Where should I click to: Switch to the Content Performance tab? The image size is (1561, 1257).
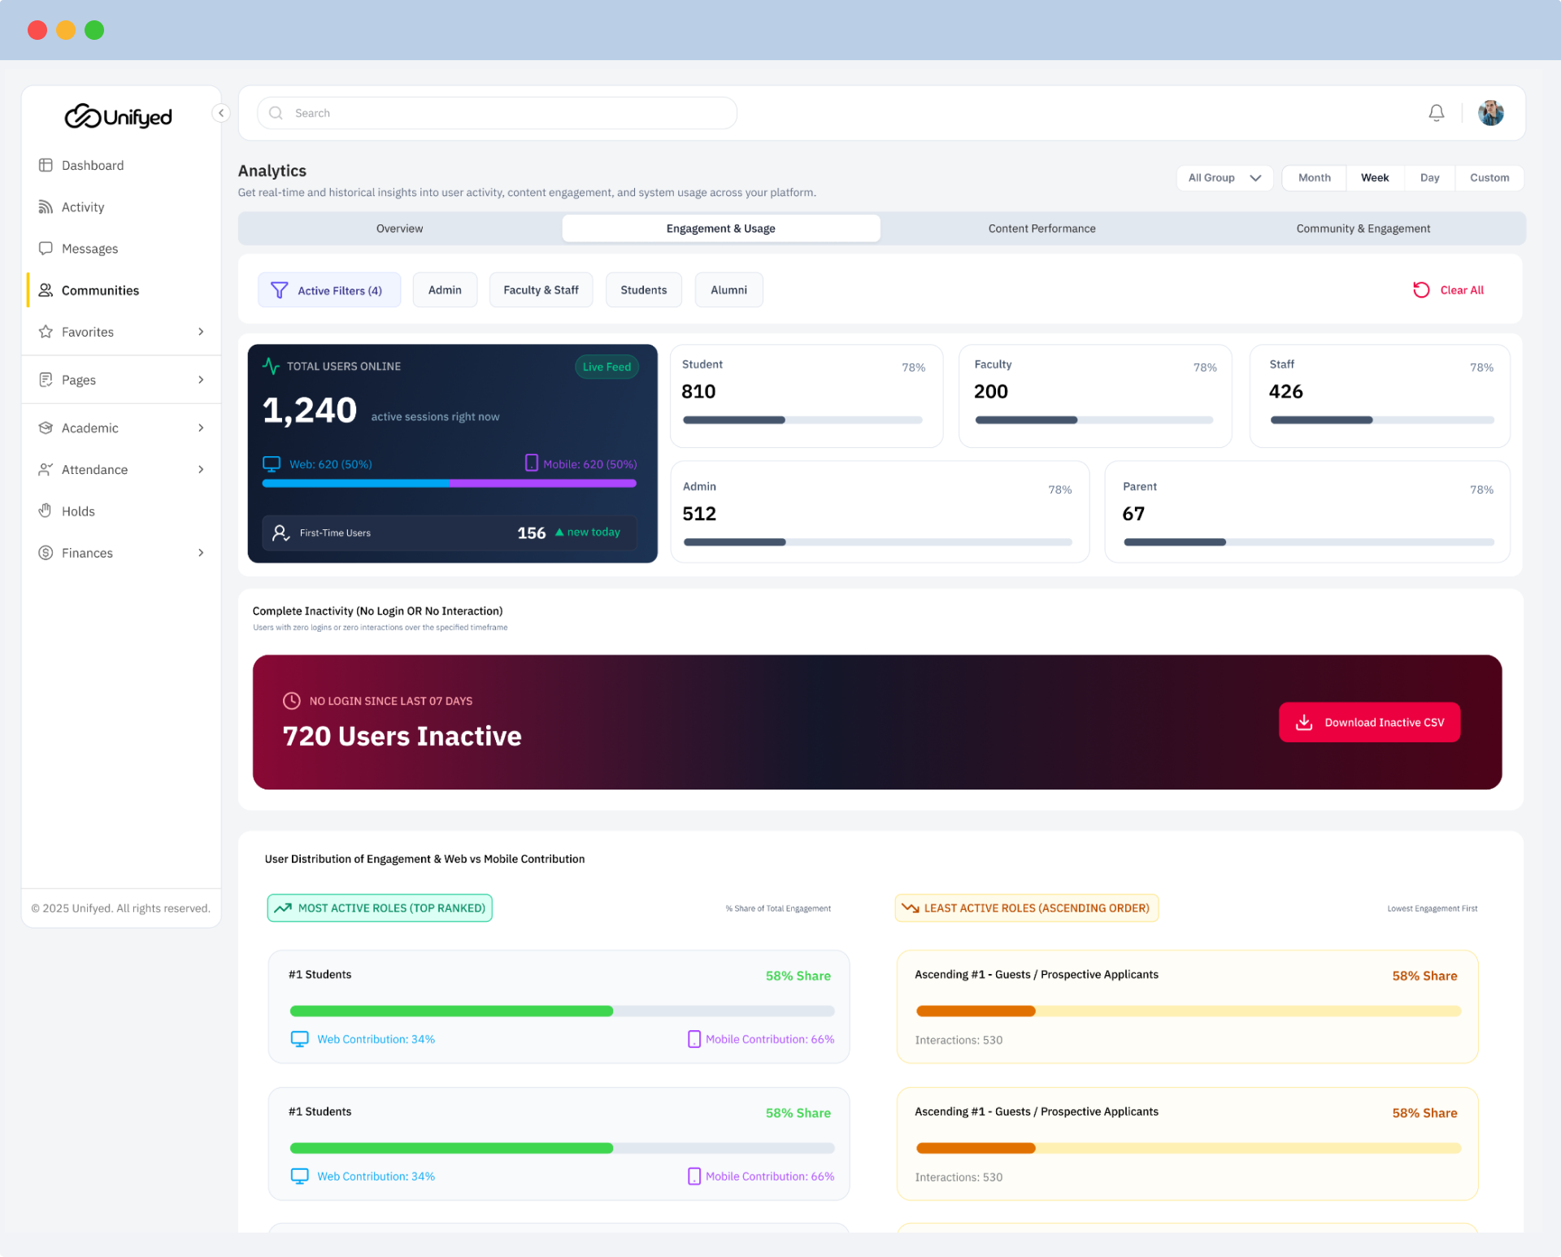tap(1042, 228)
